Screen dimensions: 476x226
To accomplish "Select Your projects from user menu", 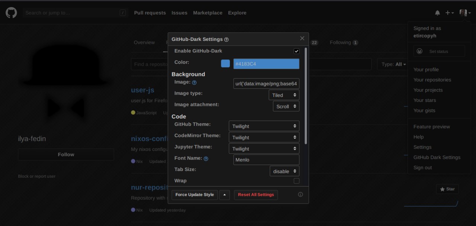I will coord(428,90).
